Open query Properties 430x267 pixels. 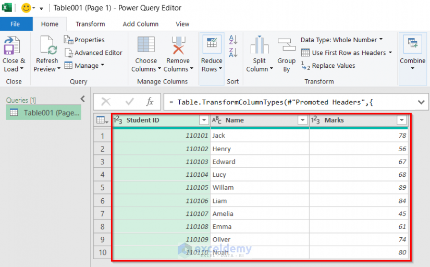(x=84, y=40)
